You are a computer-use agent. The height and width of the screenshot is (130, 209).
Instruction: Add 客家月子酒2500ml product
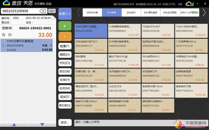tap(91, 106)
